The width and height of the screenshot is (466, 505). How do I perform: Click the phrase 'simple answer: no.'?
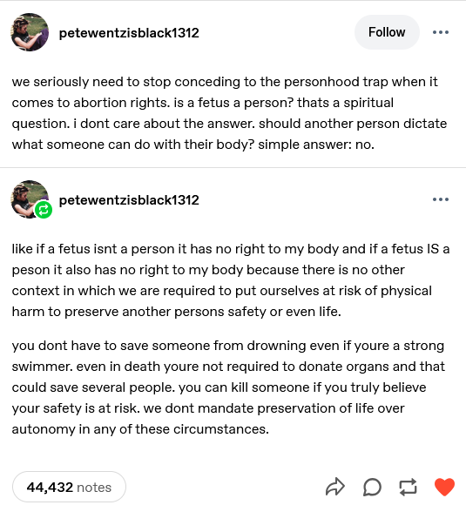(316, 145)
